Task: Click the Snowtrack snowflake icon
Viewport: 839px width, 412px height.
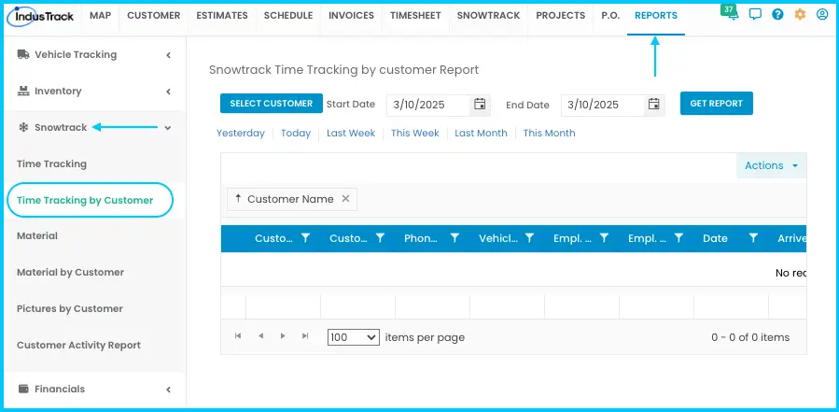Action: [x=23, y=127]
